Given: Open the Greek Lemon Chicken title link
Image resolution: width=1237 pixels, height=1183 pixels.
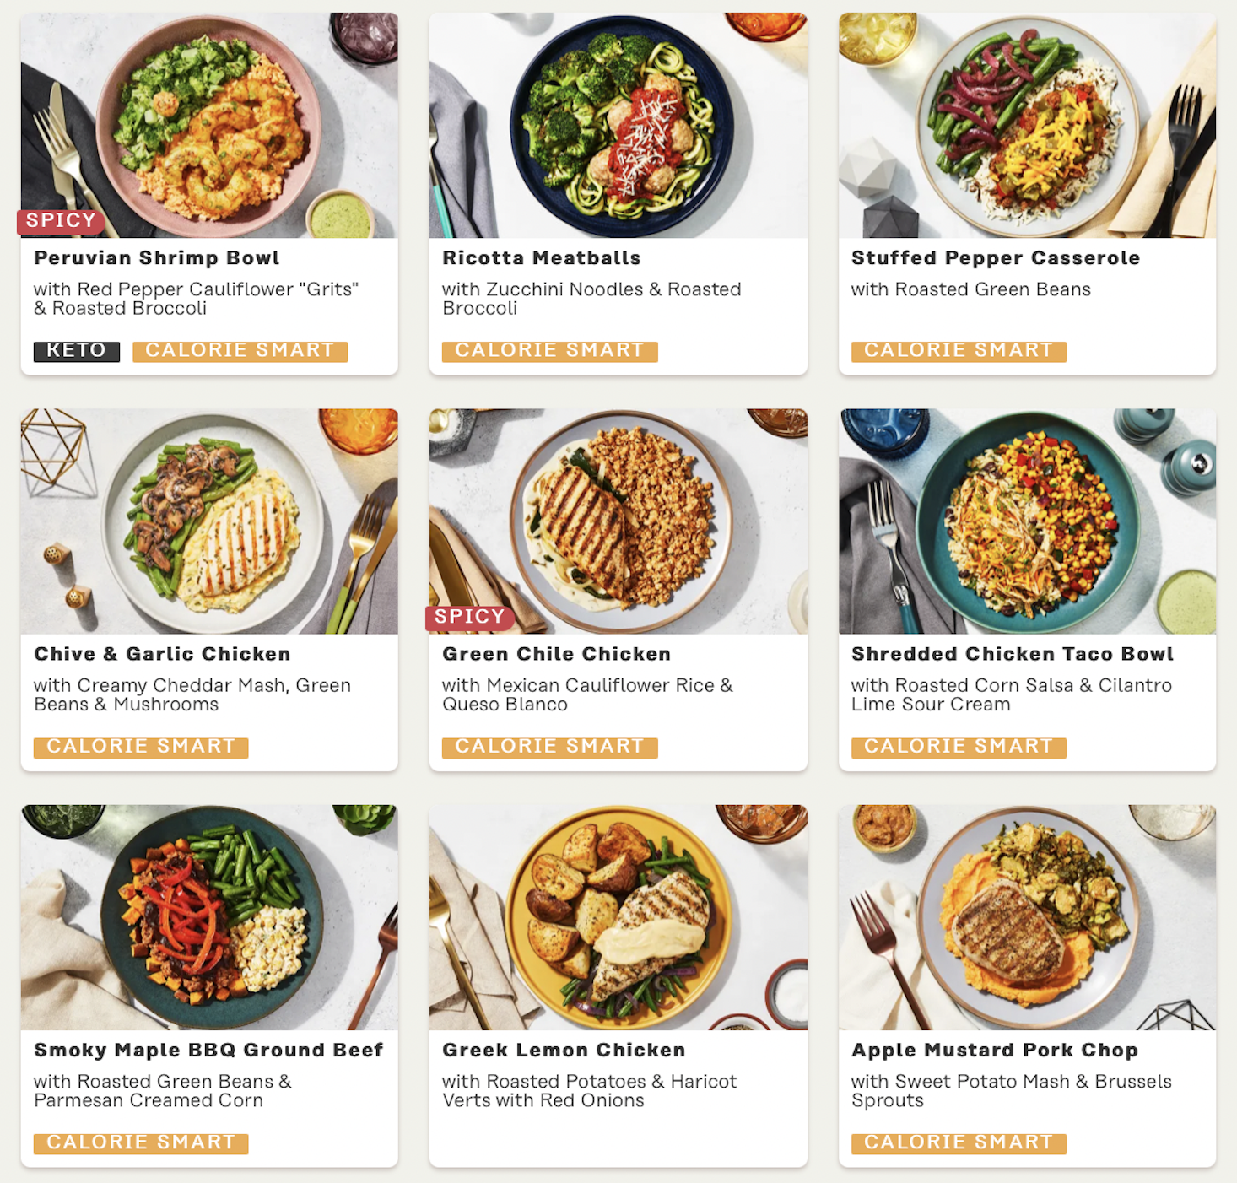Looking at the screenshot, I should [564, 1051].
